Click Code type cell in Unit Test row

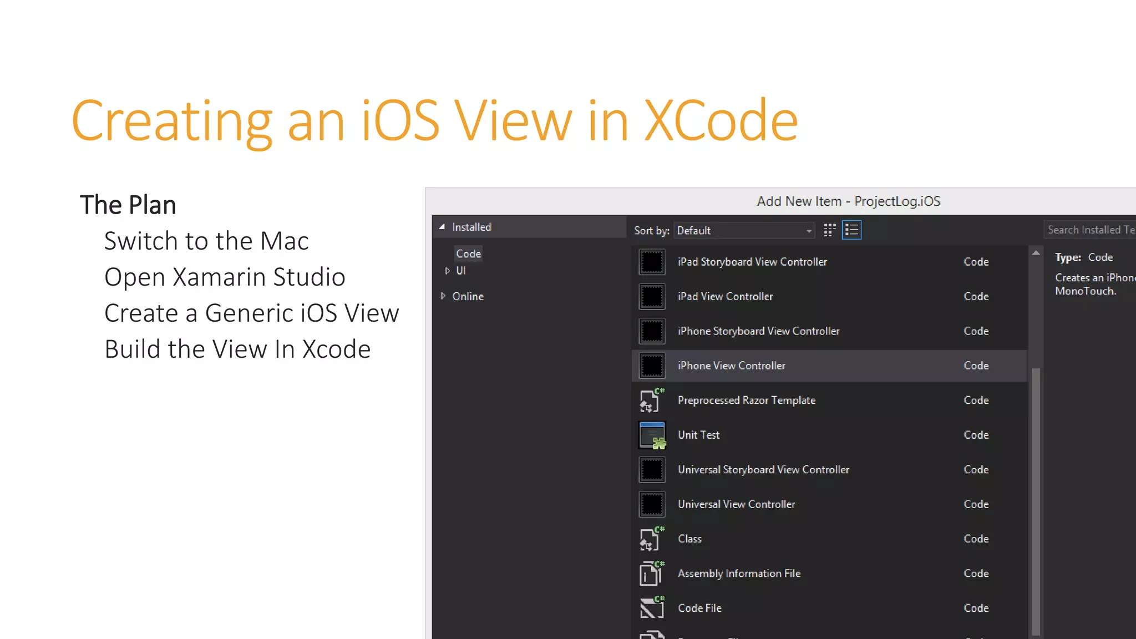(x=976, y=435)
